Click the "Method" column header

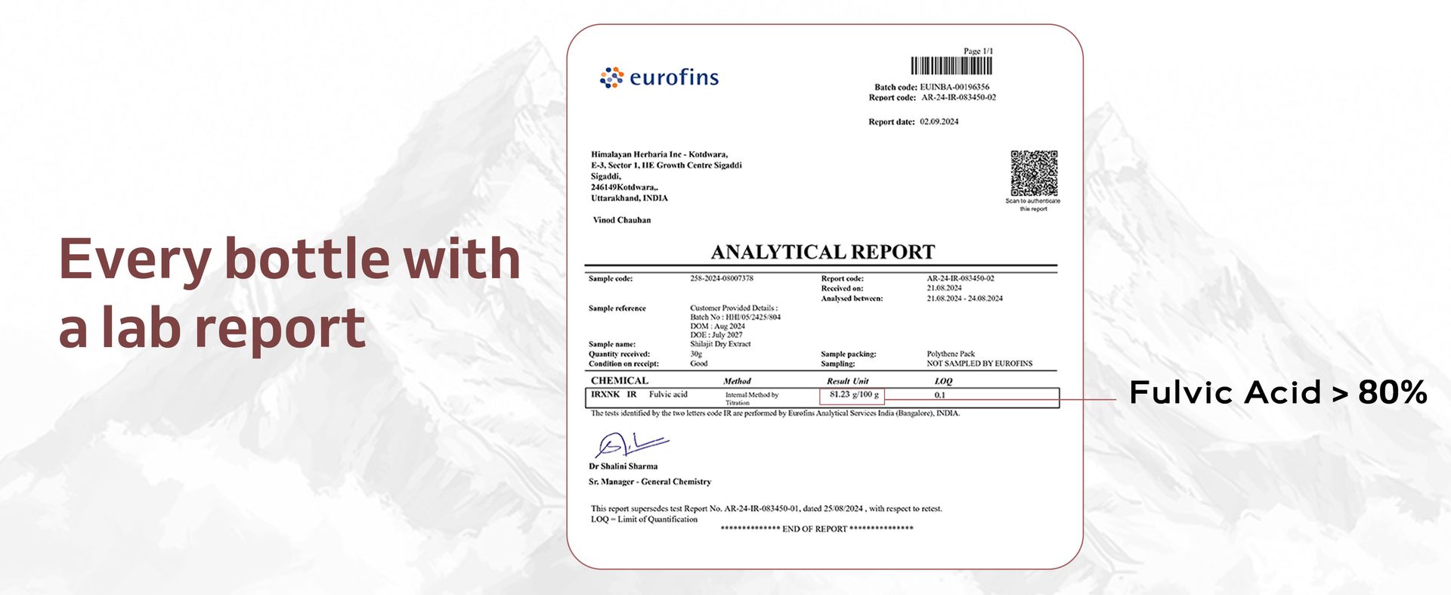[737, 382]
